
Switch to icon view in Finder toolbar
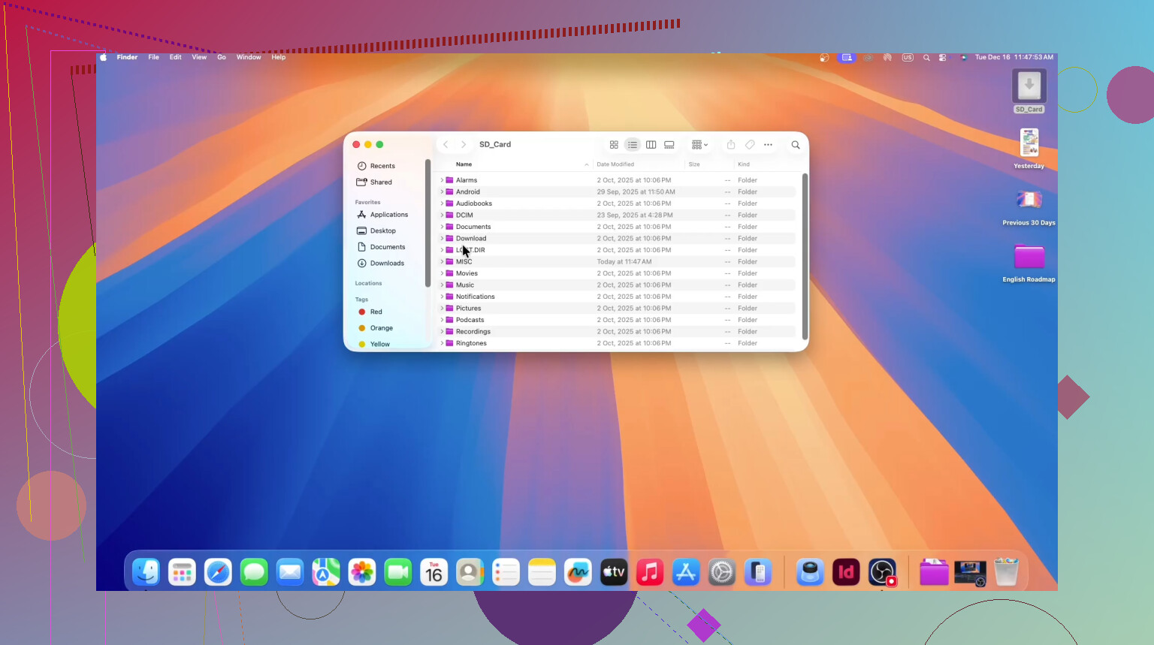point(614,145)
